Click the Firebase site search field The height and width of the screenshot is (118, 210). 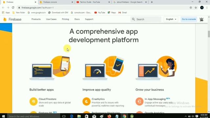click(x=146, y=19)
